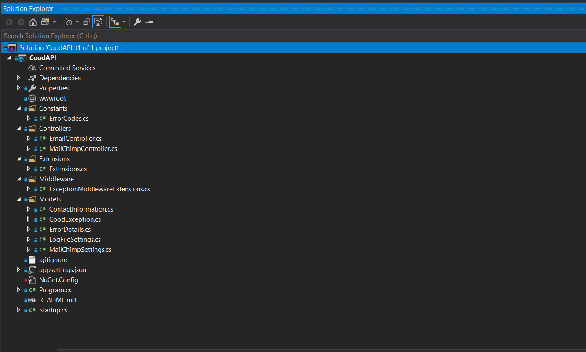Expand the Properties folder
Image resolution: width=586 pixels, height=352 pixels.
[18, 88]
